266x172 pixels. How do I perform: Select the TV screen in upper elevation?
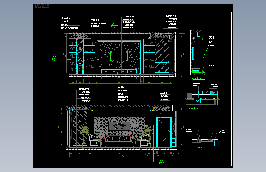click(x=119, y=56)
